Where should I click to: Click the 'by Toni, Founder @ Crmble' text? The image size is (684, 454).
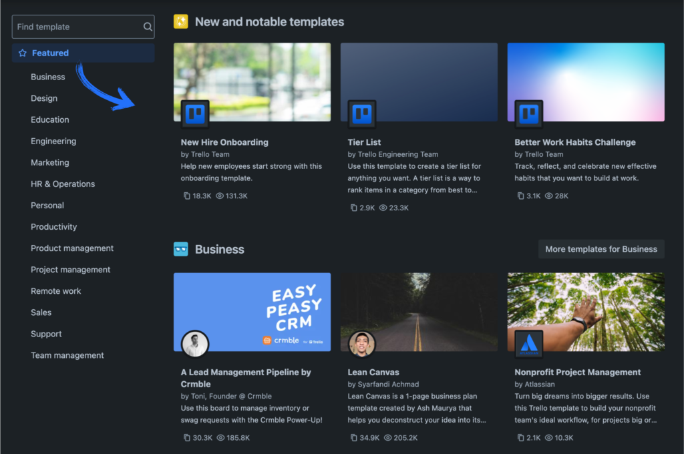pos(226,396)
